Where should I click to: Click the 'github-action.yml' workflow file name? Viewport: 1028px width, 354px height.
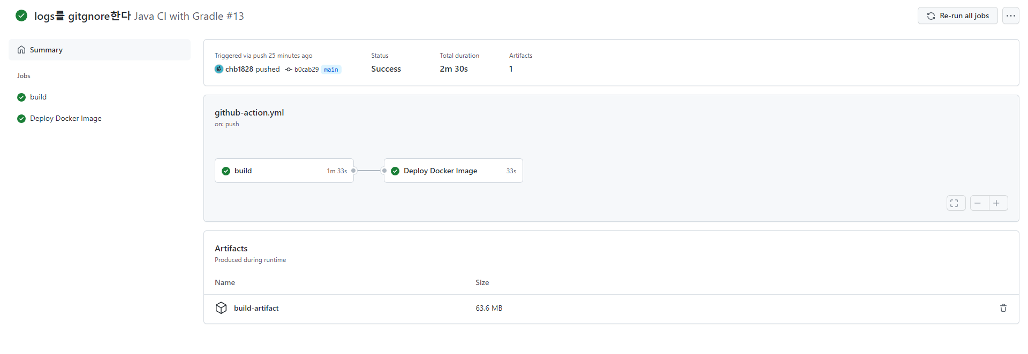(249, 112)
